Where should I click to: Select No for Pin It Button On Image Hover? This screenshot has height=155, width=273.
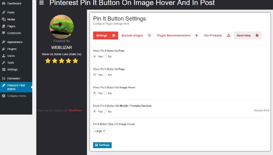coord(105,93)
